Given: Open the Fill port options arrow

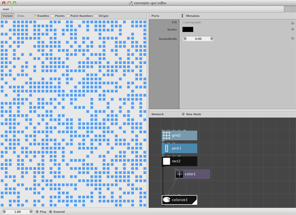Looking at the screenshot, I should click(292, 23).
